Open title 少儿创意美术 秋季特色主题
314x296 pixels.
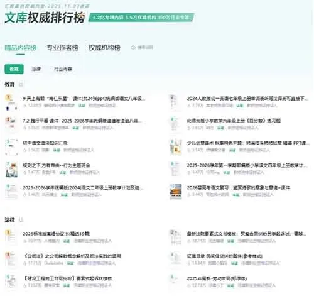248,143
